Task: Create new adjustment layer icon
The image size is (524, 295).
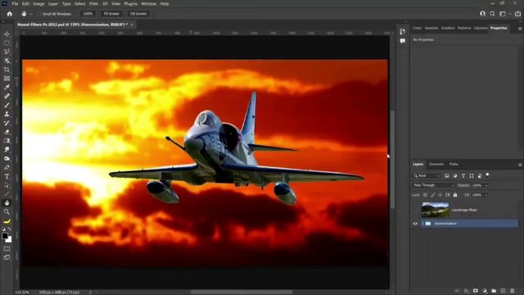Action: coord(485,291)
